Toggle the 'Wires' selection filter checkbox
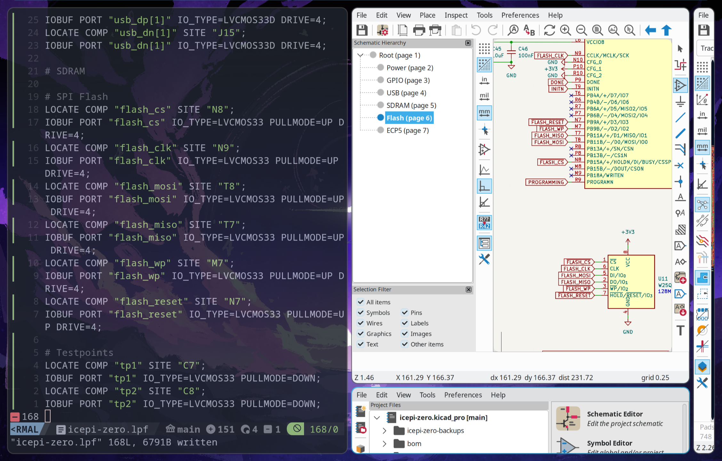Viewport: 722px width, 461px height. tap(361, 323)
